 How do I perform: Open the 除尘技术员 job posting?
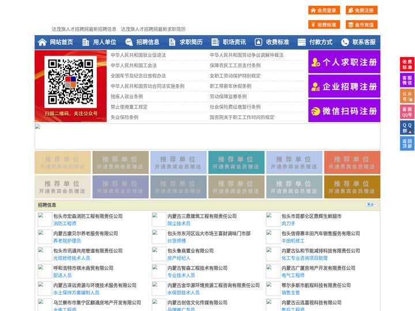coord(179,223)
